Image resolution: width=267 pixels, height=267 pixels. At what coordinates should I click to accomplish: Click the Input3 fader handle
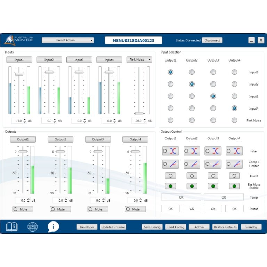[79, 72]
